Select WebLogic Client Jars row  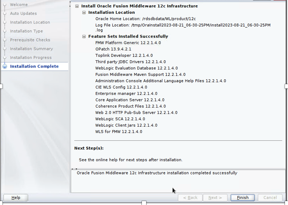(x=126, y=125)
